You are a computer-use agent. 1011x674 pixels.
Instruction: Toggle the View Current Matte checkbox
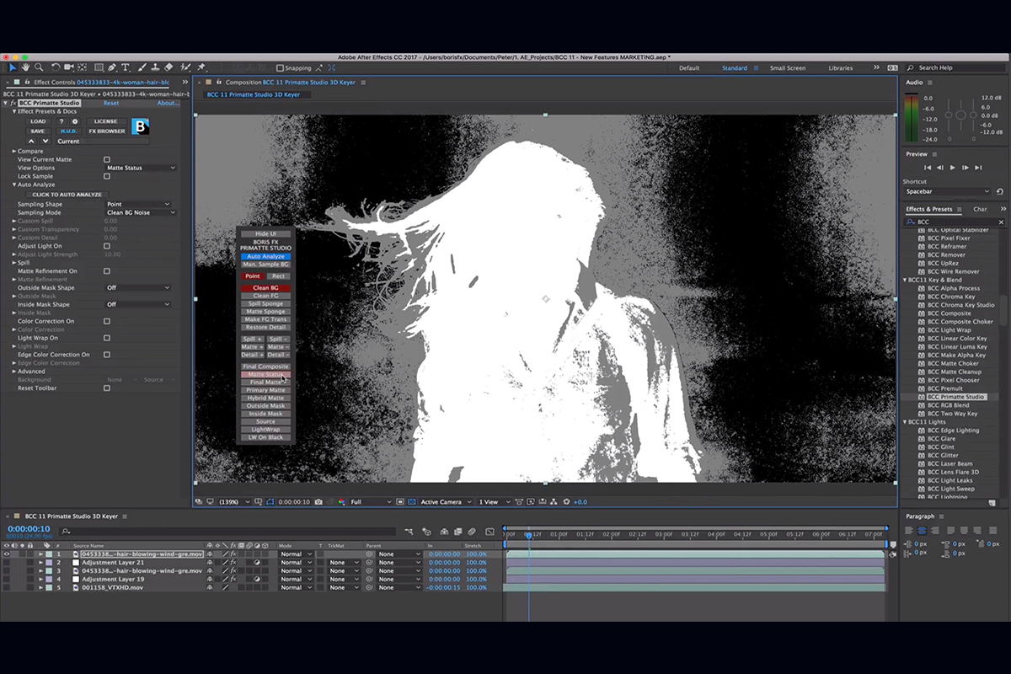coord(107,159)
